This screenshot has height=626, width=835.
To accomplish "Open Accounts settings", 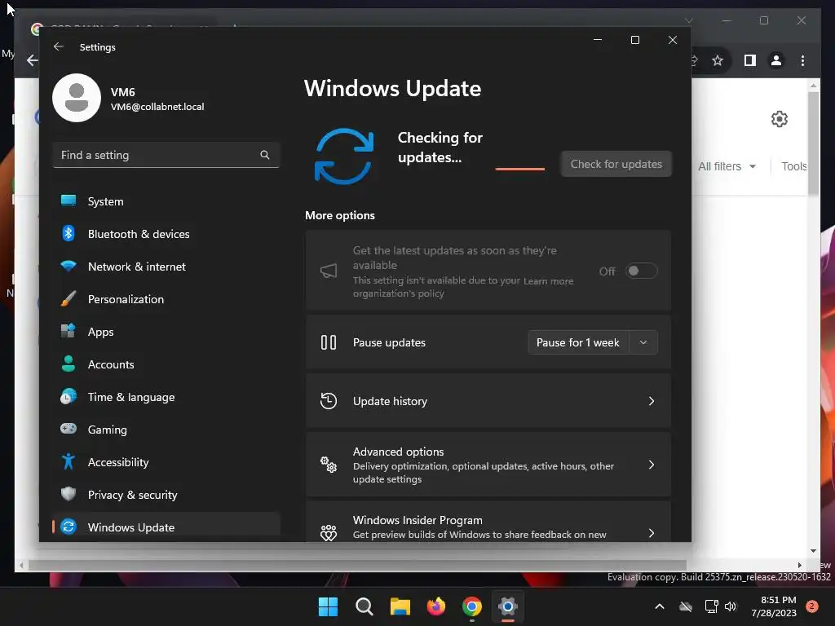I will coord(166,364).
